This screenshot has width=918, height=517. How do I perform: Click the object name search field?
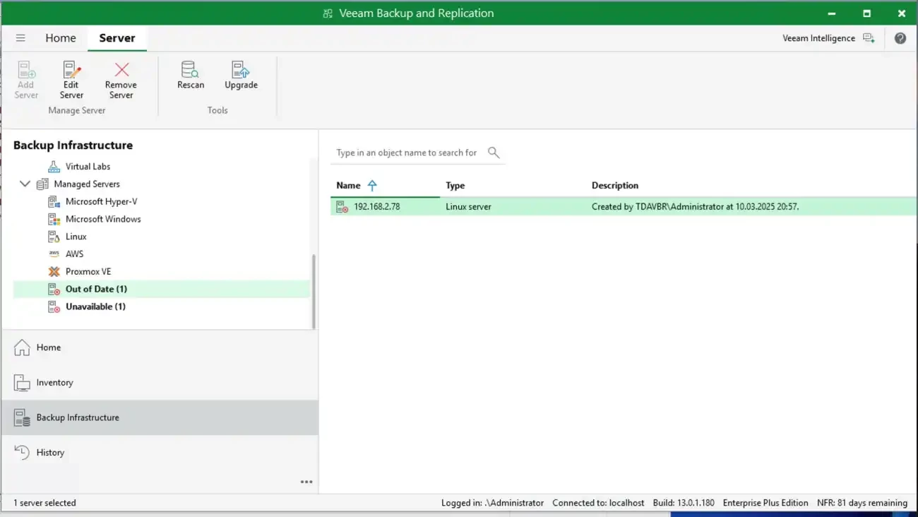[407, 153]
